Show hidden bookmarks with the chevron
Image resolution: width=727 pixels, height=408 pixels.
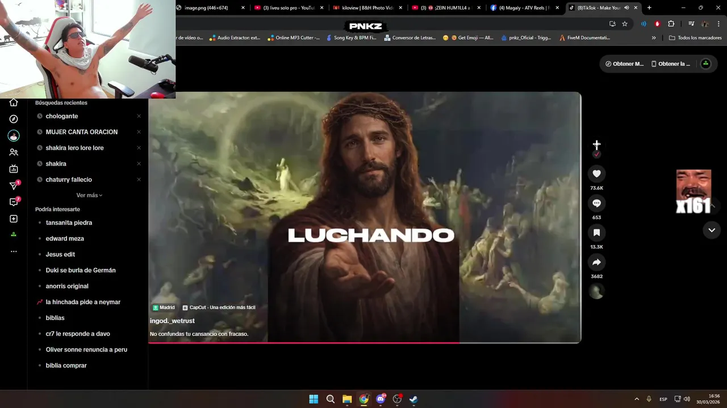coord(654,38)
